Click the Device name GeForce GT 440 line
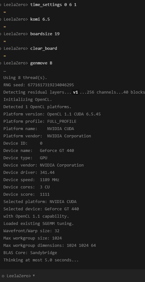 (x=39, y=151)
